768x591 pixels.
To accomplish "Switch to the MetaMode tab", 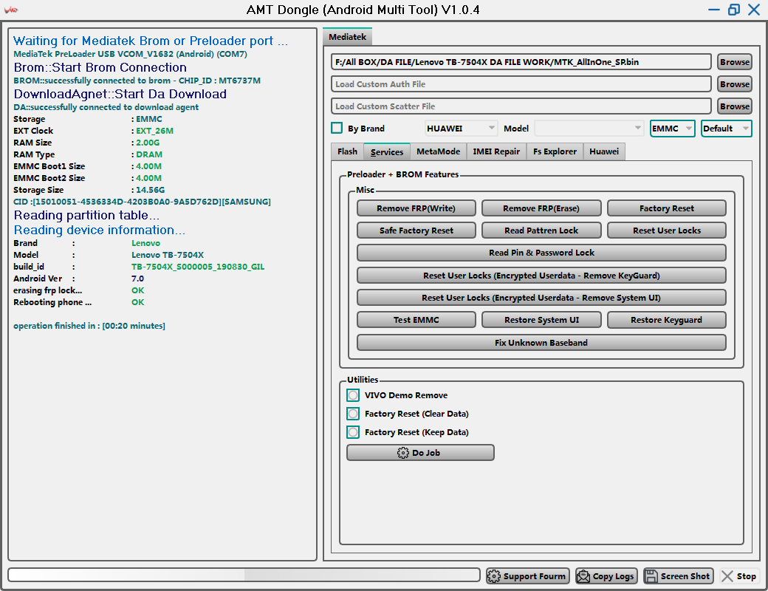I will (439, 151).
